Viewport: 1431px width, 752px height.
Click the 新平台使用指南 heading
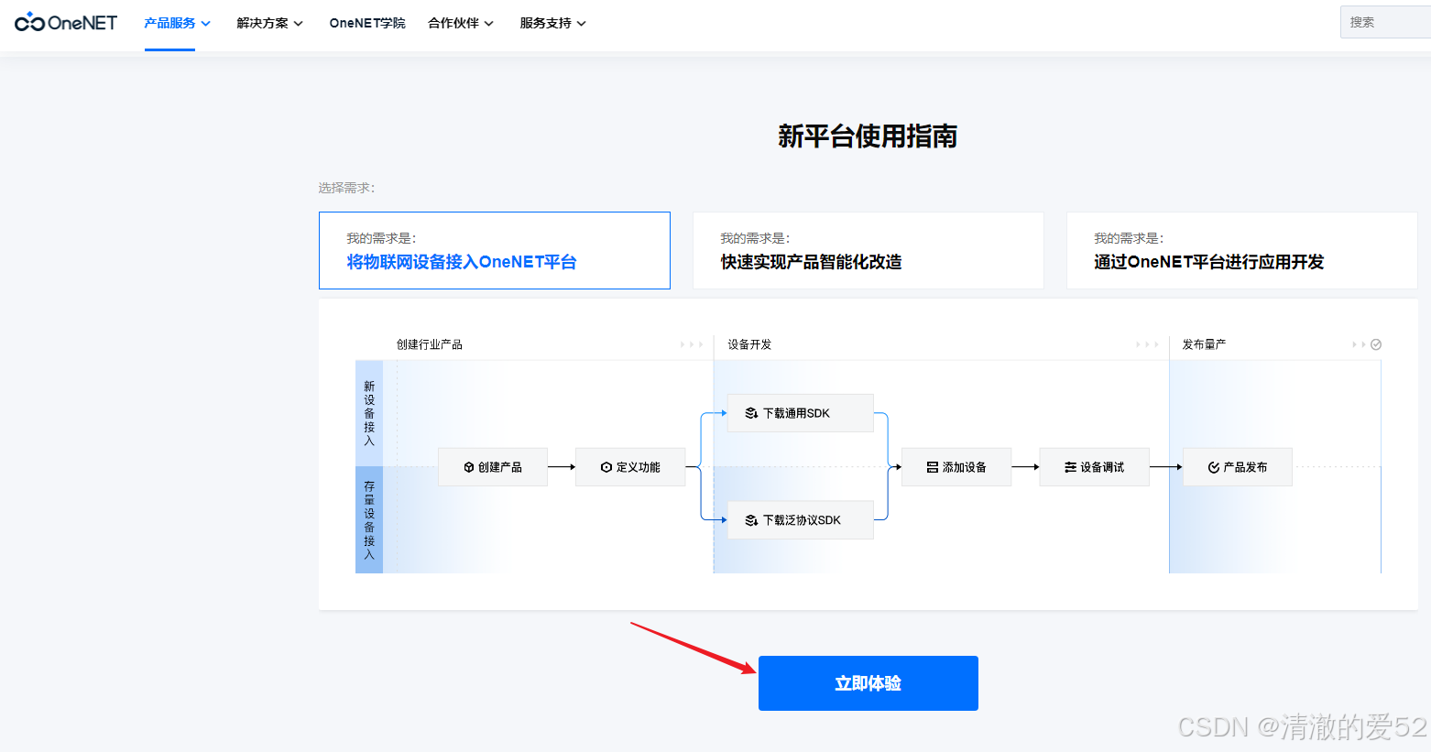coord(868,136)
